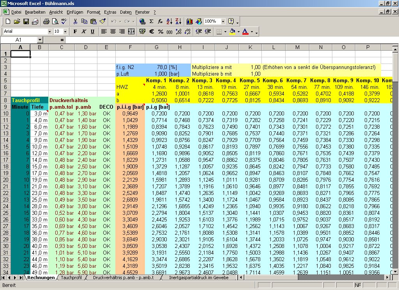Click the Paste clipboard icon
The width and height of the screenshot is (399, 290).
pyautogui.click(x=94, y=21)
